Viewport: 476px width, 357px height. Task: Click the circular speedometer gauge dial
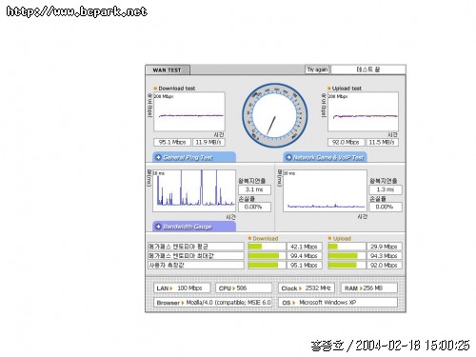[275, 115]
